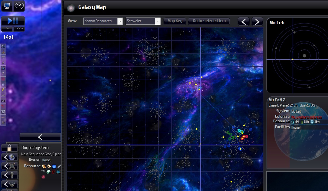The height and width of the screenshot is (191, 328).
Task: Click the green 32% resource icon
Action: click(302, 122)
